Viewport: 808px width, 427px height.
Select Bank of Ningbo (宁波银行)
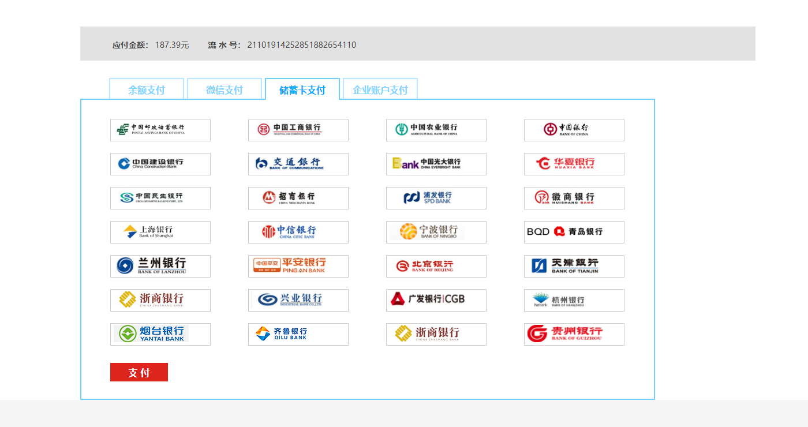[x=436, y=232]
